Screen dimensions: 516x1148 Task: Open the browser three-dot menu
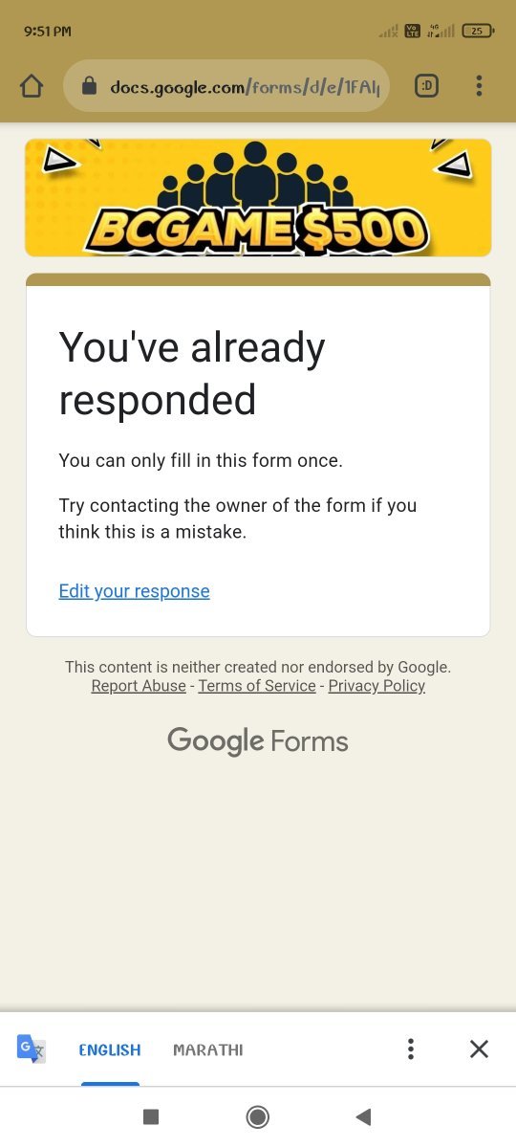[479, 86]
